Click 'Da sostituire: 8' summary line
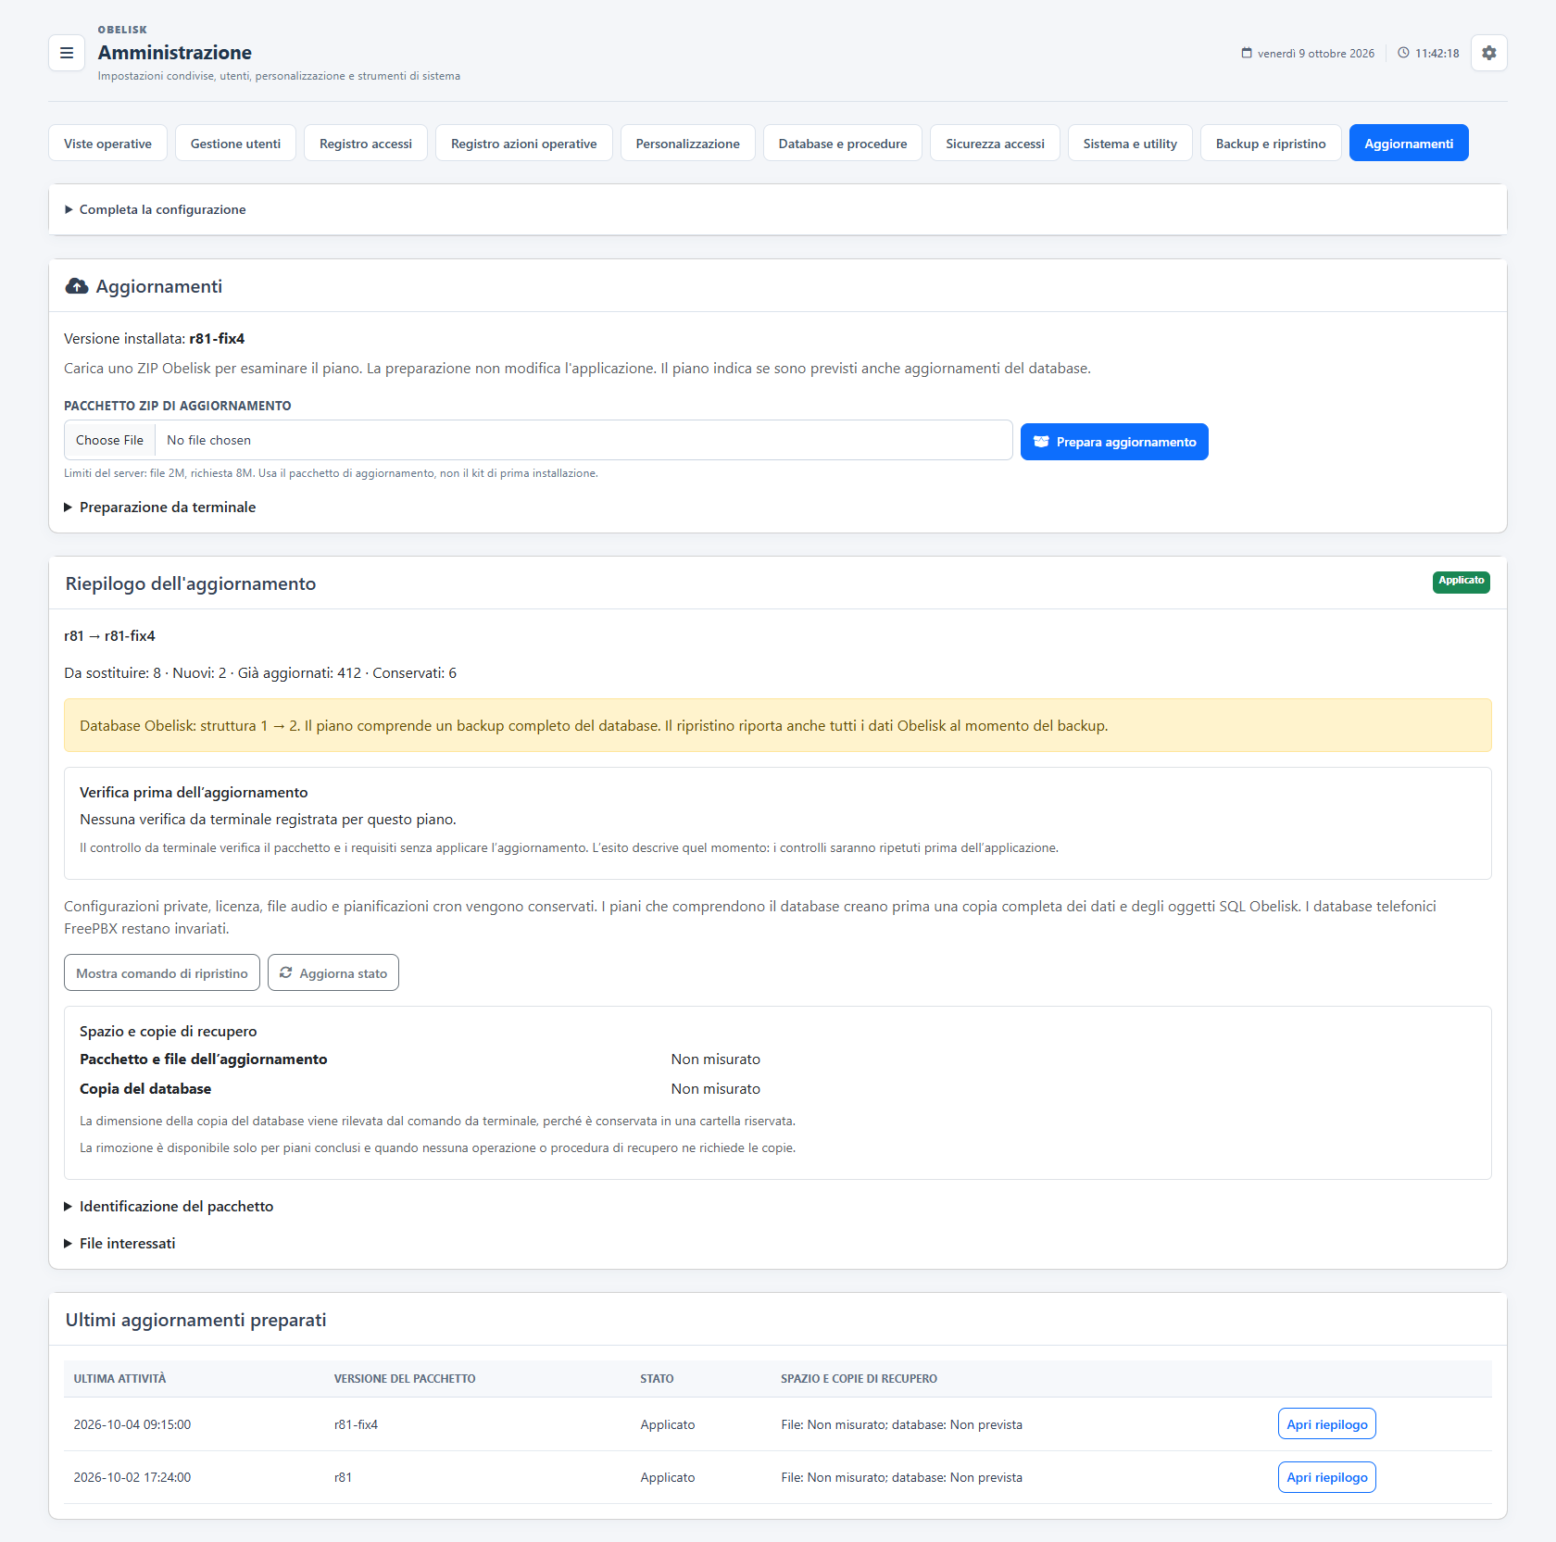The height and width of the screenshot is (1542, 1556). point(260,672)
